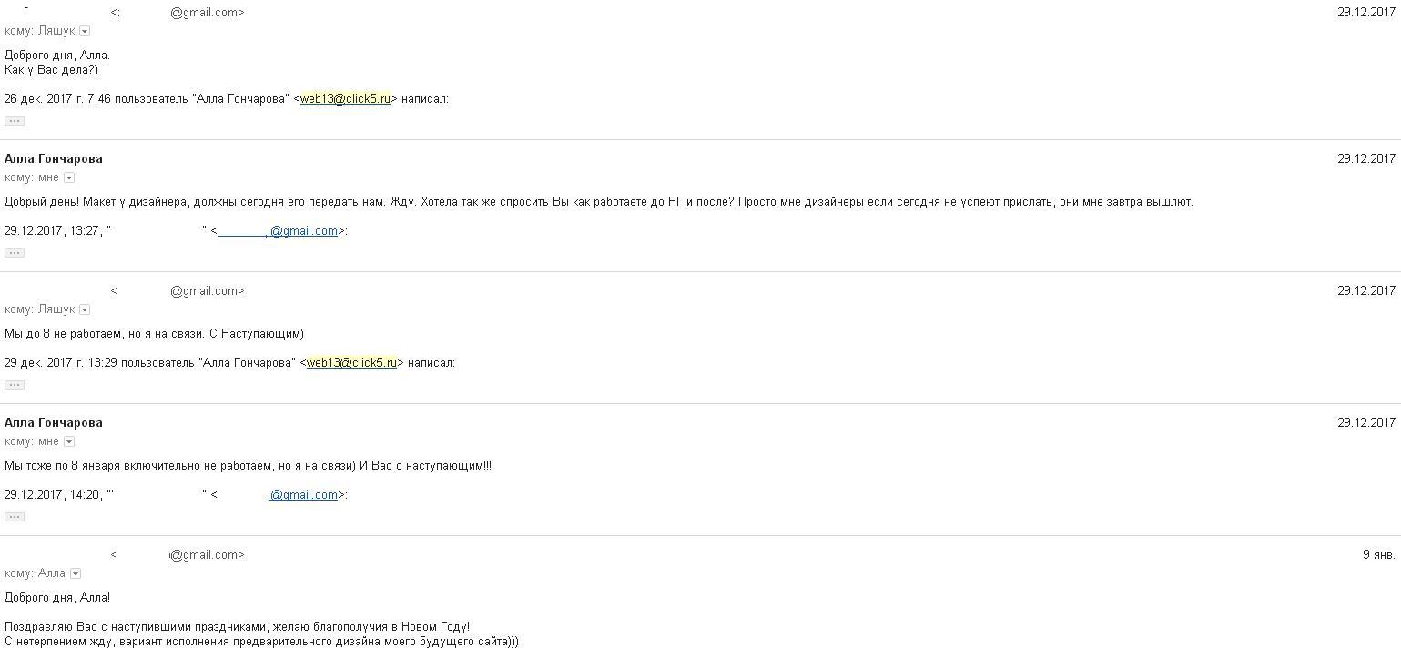The width and height of the screenshot is (1401, 658).
Task: Expand recipient arrow above "Добрый день! Макет у дизайнера"
Action: [x=69, y=178]
